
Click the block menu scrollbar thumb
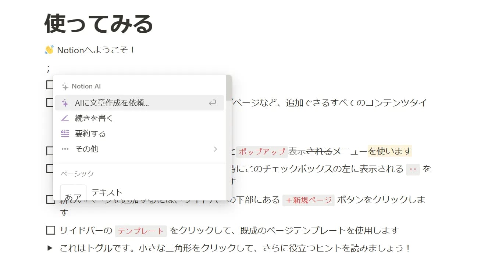229,88
